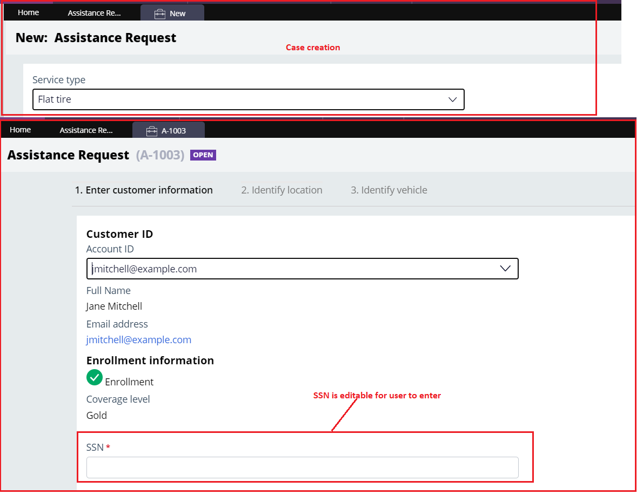Click inside the SSN input field
Image resolution: width=643 pixels, height=494 pixels.
point(303,467)
